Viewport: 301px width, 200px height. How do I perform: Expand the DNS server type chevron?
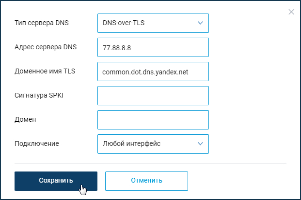point(200,23)
